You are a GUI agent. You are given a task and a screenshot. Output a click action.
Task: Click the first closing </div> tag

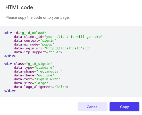pyautogui.click(x=10, y=56)
